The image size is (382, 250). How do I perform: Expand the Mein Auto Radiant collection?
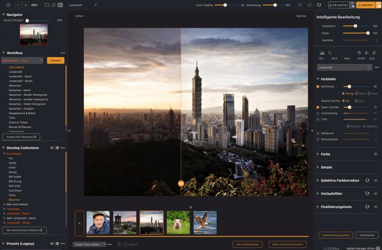click(x=4, y=204)
